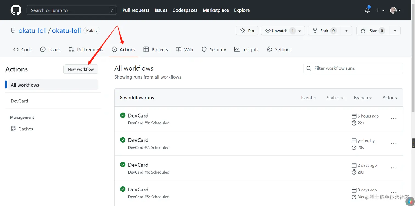The width and height of the screenshot is (415, 206).
Task: Open the Branch filter dropdown
Action: (x=363, y=98)
